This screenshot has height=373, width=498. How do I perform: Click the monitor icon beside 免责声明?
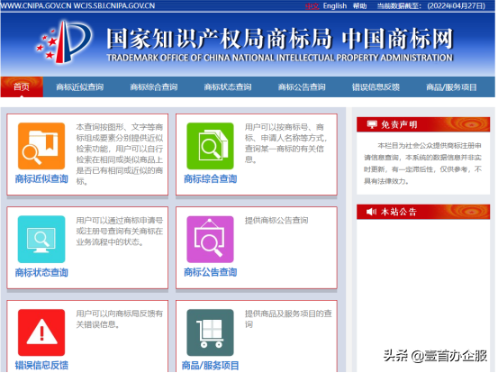tap(372, 124)
